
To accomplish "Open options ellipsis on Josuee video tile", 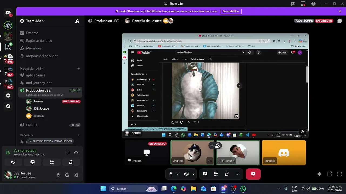I will (210, 161).
